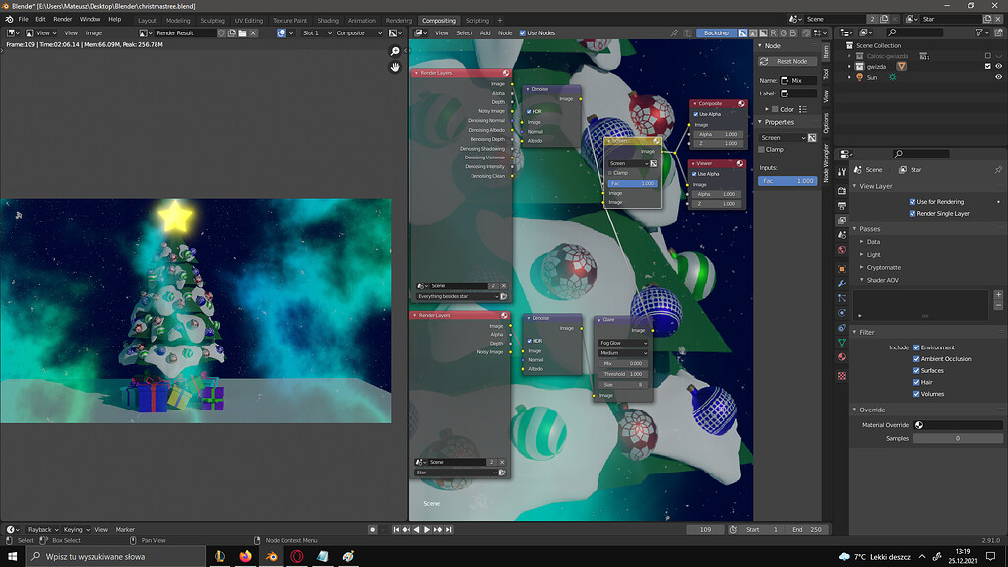Uncheck Surfaces filter checkbox
The height and width of the screenshot is (567, 1008).
click(x=916, y=370)
